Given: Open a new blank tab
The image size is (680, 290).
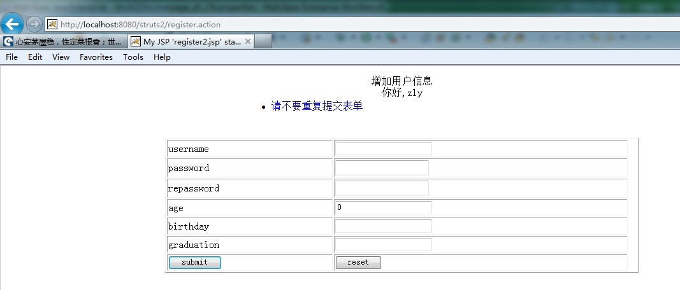Looking at the screenshot, I should pos(263,41).
